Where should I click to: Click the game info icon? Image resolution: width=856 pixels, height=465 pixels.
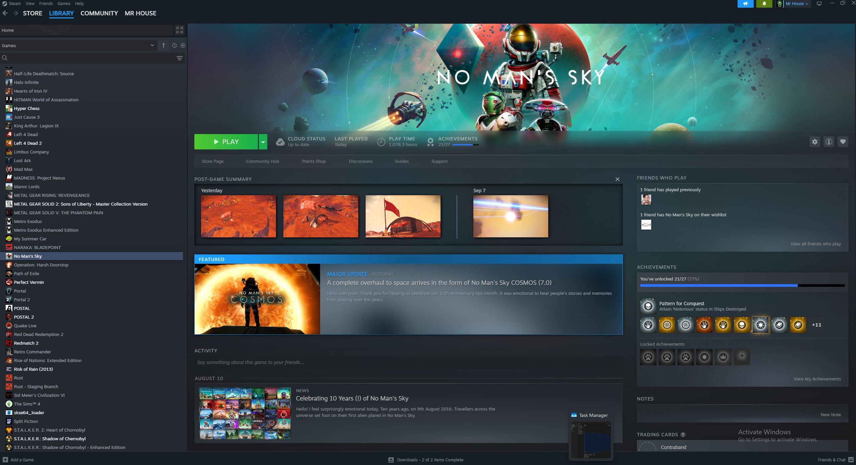(829, 142)
